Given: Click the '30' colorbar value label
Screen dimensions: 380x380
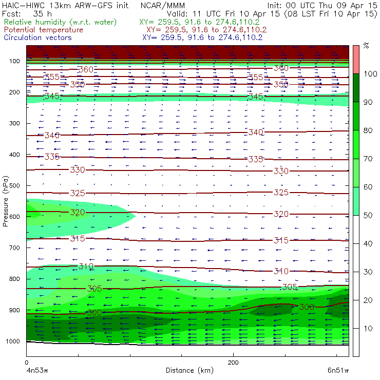Looking at the screenshot, I should click(368, 272).
